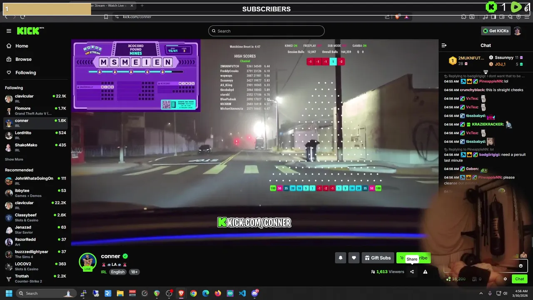The image size is (533, 300).
Task: Open recommended channel RazorRedd
Action: pos(35,242)
